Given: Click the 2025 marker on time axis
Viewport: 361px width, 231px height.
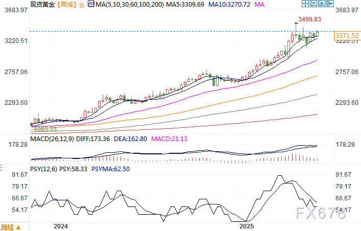Looking at the screenshot, I should pos(247,225).
